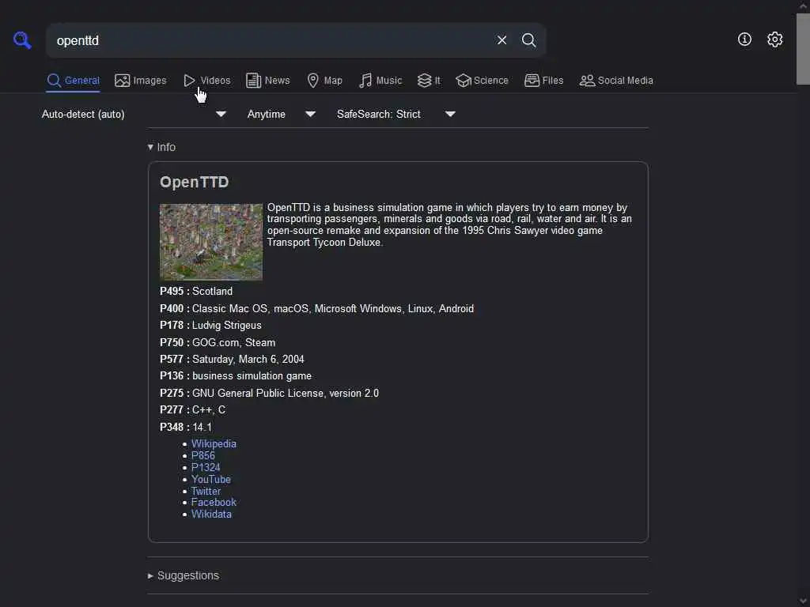Open the Files tab
The image size is (810, 607).
tap(543, 81)
